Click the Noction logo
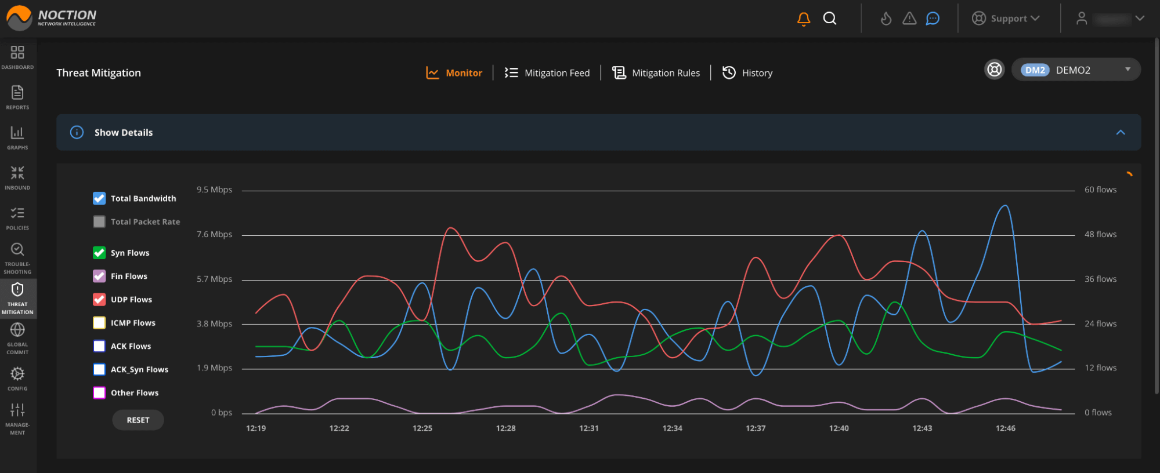 [51, 18]
